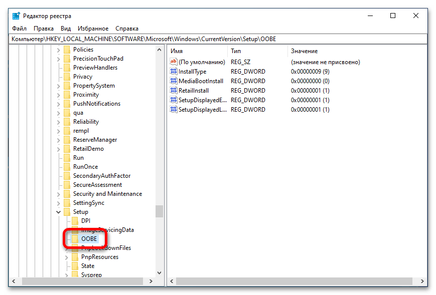Click the registry path address bar
The width and height of the screenshot is (436, 295).
tap(218, 39)
